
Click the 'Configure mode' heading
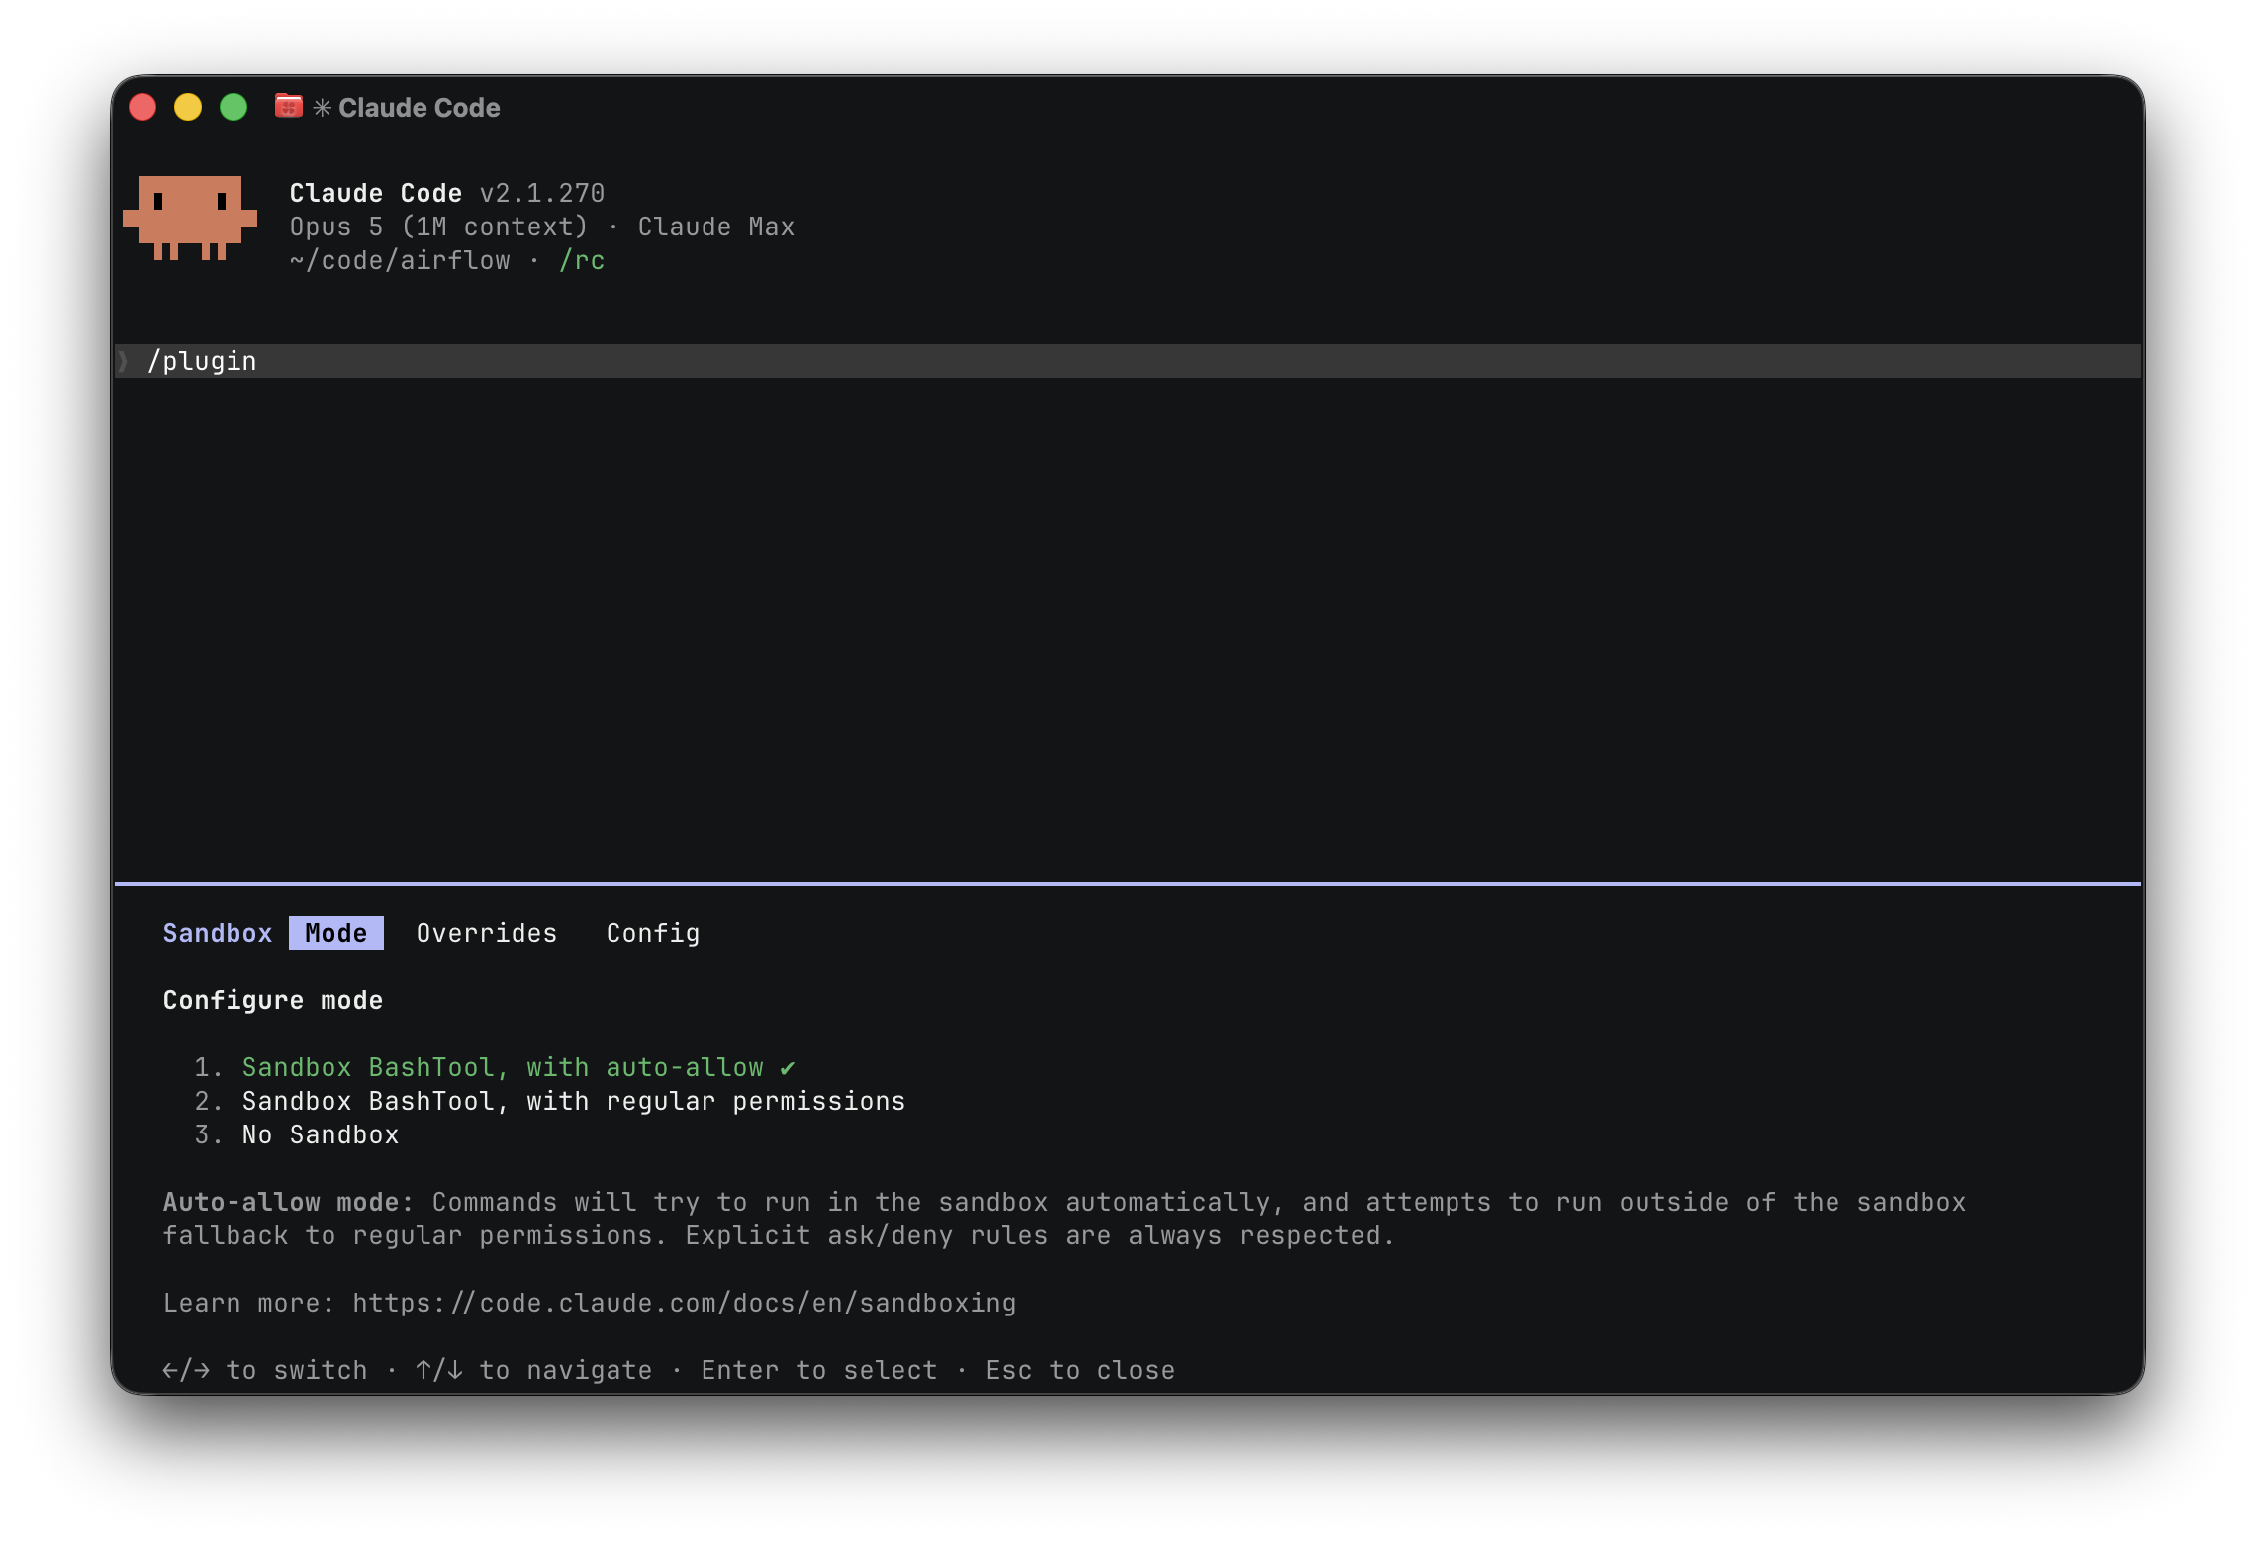click(273, 1000)
